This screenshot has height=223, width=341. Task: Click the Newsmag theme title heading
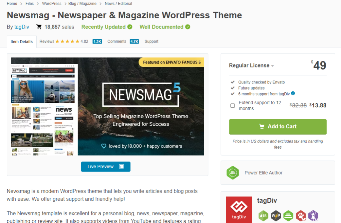(125, 15)
